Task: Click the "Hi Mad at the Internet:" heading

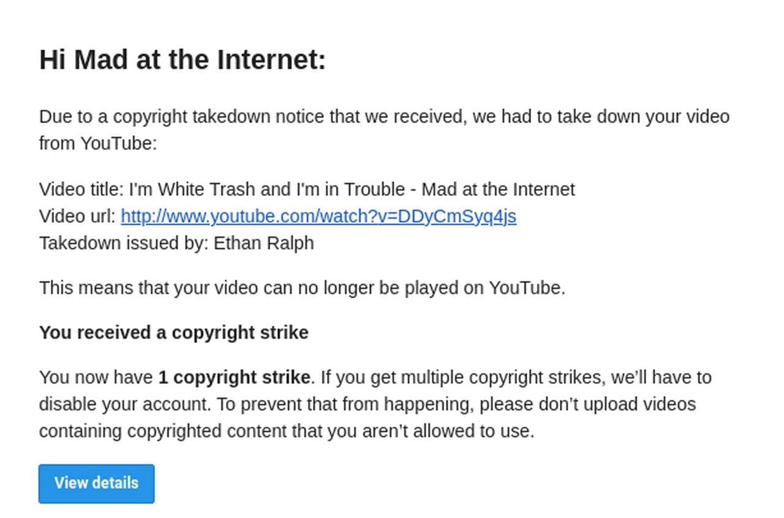Action: pyautogui.click(x=183, y=60)
